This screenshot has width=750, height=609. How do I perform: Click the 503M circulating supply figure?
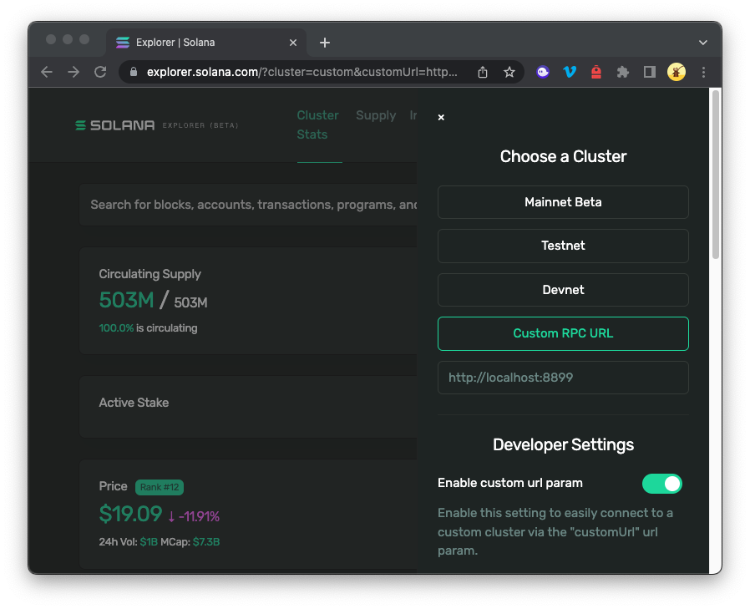[x=126, y=301]
